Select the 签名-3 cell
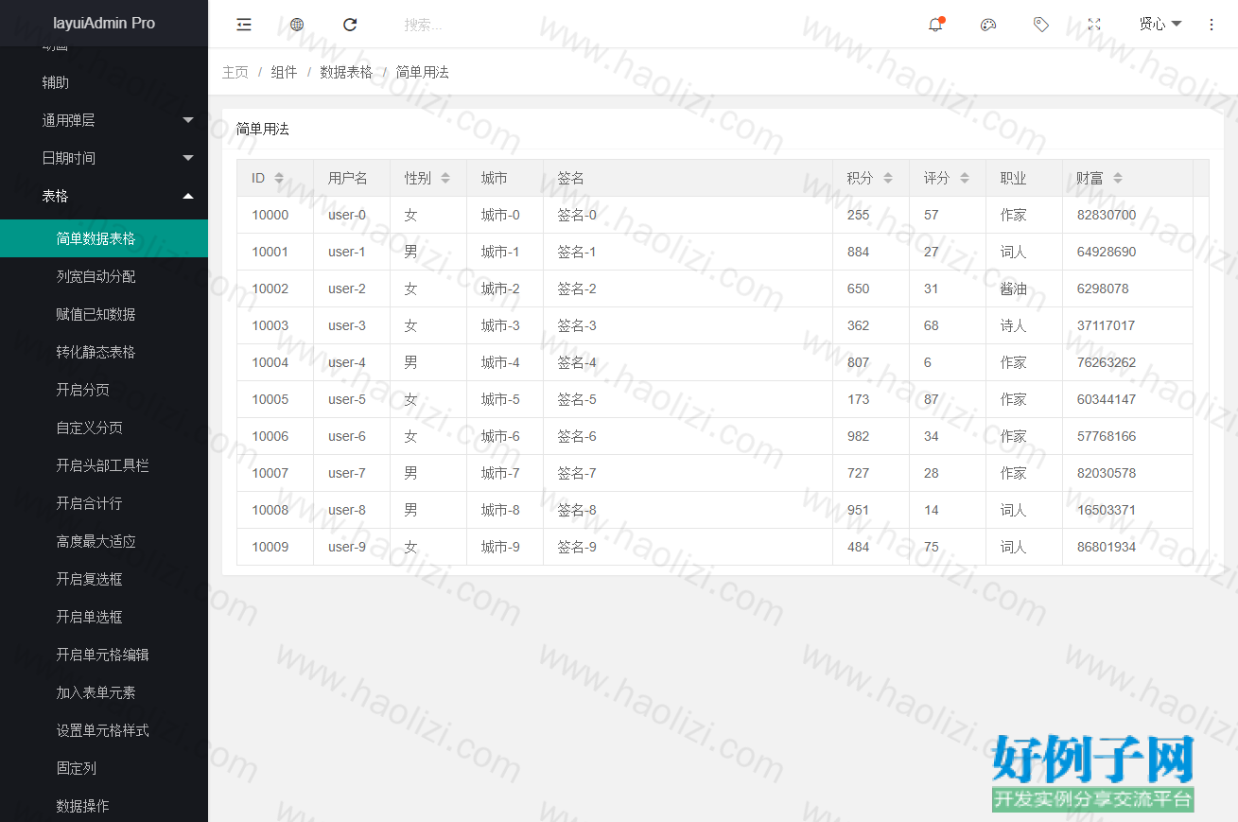Image resolution: width=1238 pixels, height=822 pixels. (688, 325)
